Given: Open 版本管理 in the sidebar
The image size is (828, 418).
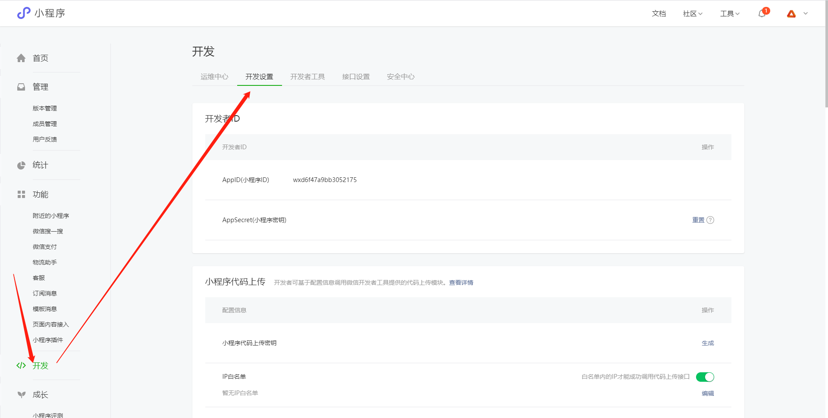Looking at the screenshot, I should pyautogui.click(x=45, y=108).
